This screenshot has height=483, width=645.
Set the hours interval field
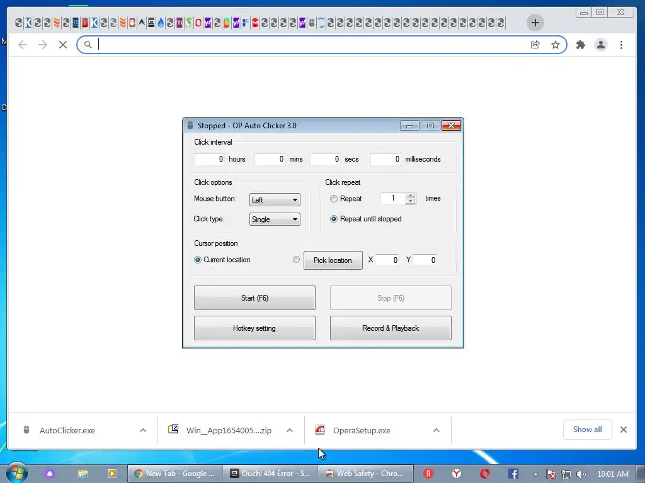(x=209, y=159)
